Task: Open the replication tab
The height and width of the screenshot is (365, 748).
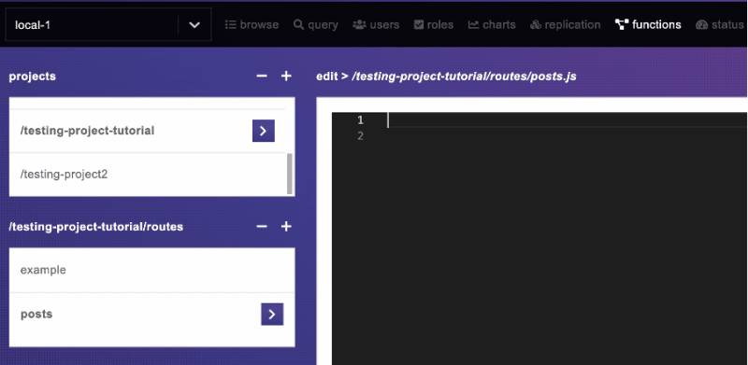Action: coord(566,25)
